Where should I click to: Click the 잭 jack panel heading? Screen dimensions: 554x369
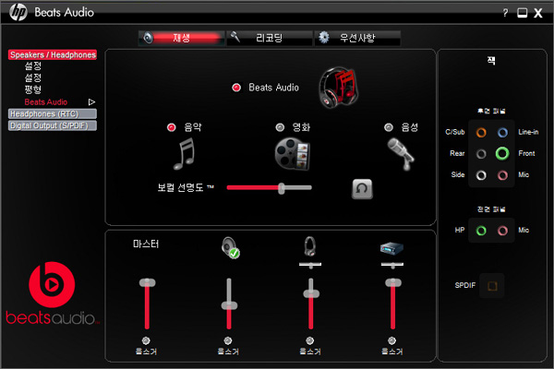[491, 61]
